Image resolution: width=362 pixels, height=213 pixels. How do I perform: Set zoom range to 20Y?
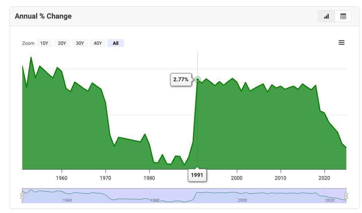coord(62,43)
